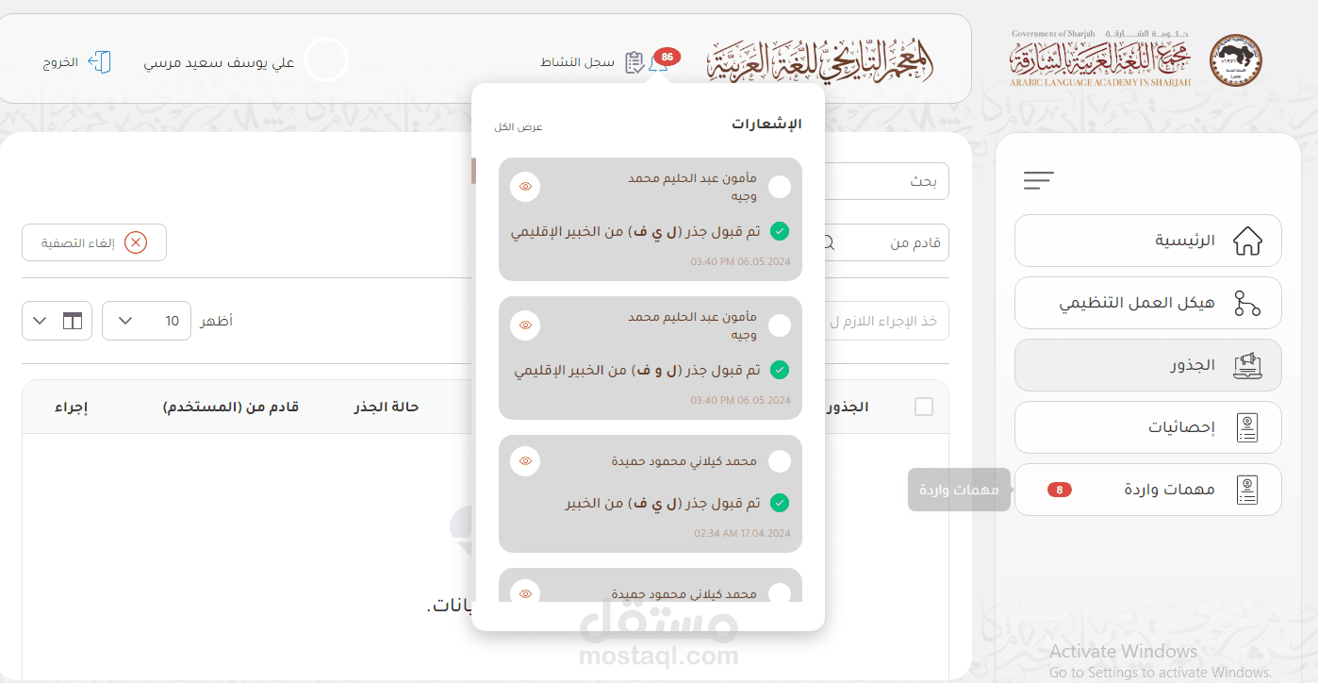Click the document icon beside مهمات واردة
The width and height of the screenshot is (1318, 683).
[x=1247, y=490]
